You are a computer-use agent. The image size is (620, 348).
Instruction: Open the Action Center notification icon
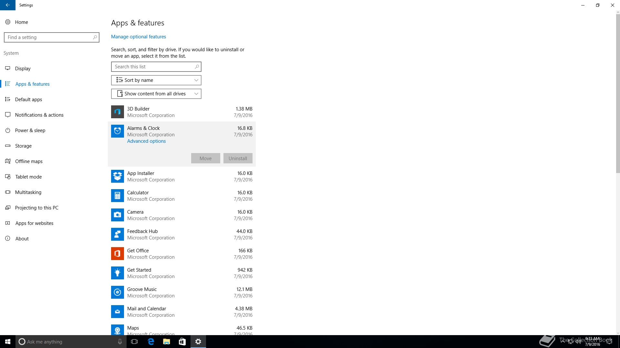coord(609,342)
